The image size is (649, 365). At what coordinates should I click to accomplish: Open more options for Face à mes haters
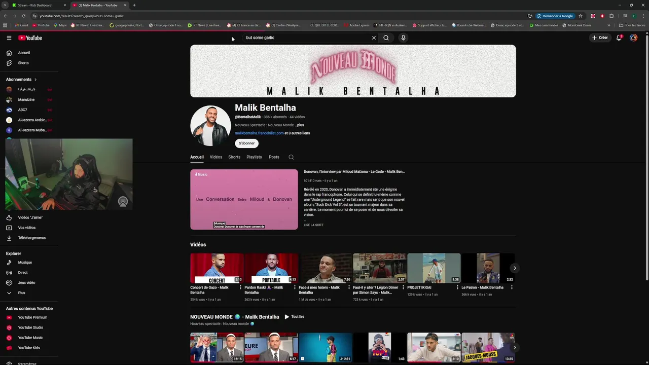click(x=349, y=287)
